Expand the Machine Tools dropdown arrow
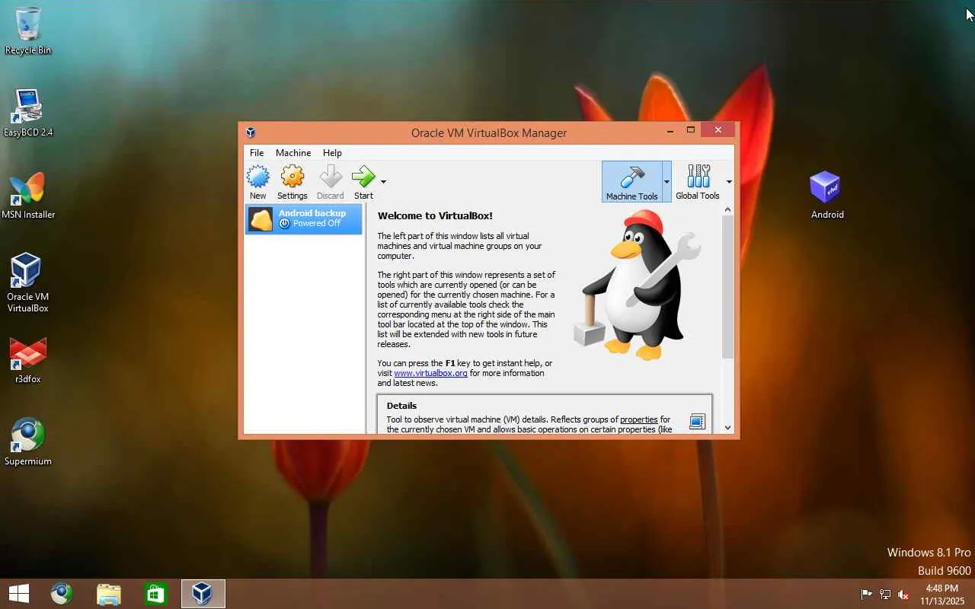 point(667,182)
